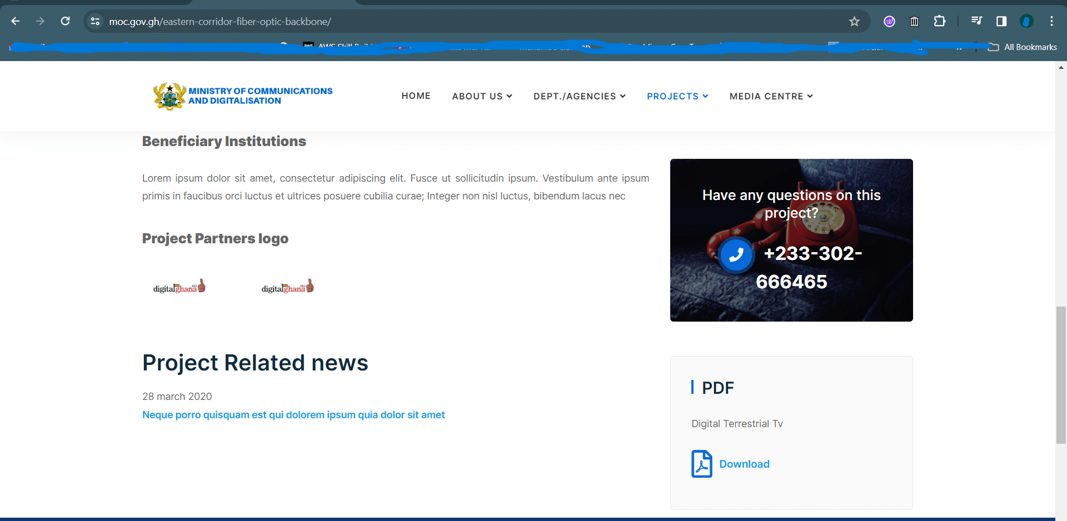
Task: Expand the PROJECTS dropdown menu
Action: click(677, 96)
